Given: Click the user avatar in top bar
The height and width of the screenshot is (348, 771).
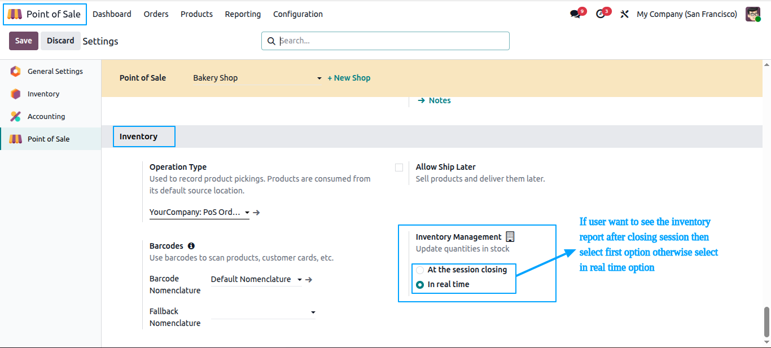Looking at the screenshot, I should (x=753, y=14).
